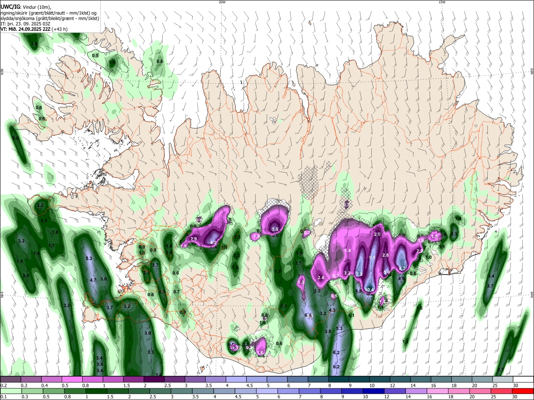Pick the dark blue swatch labeled 10 in lower legend
This screenshot has height=400, width=534.
(x=373, y=391)
